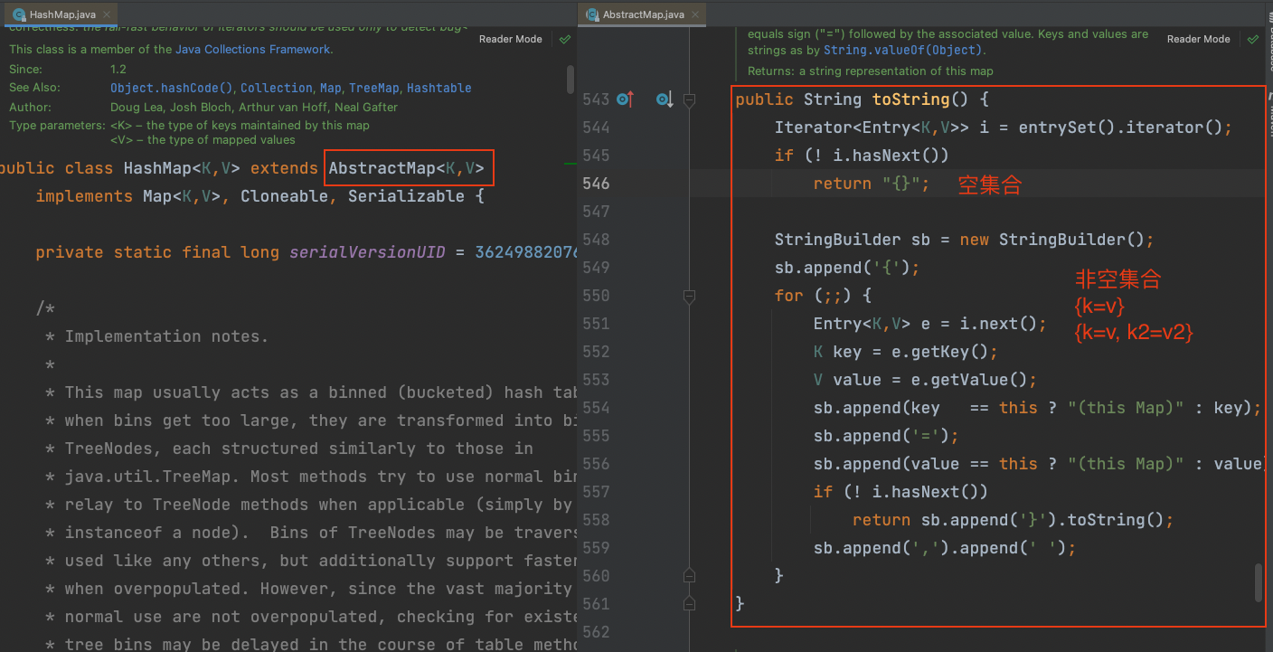
Task: Click line number 543 in the gutter
Action: [x=596, y=99]
